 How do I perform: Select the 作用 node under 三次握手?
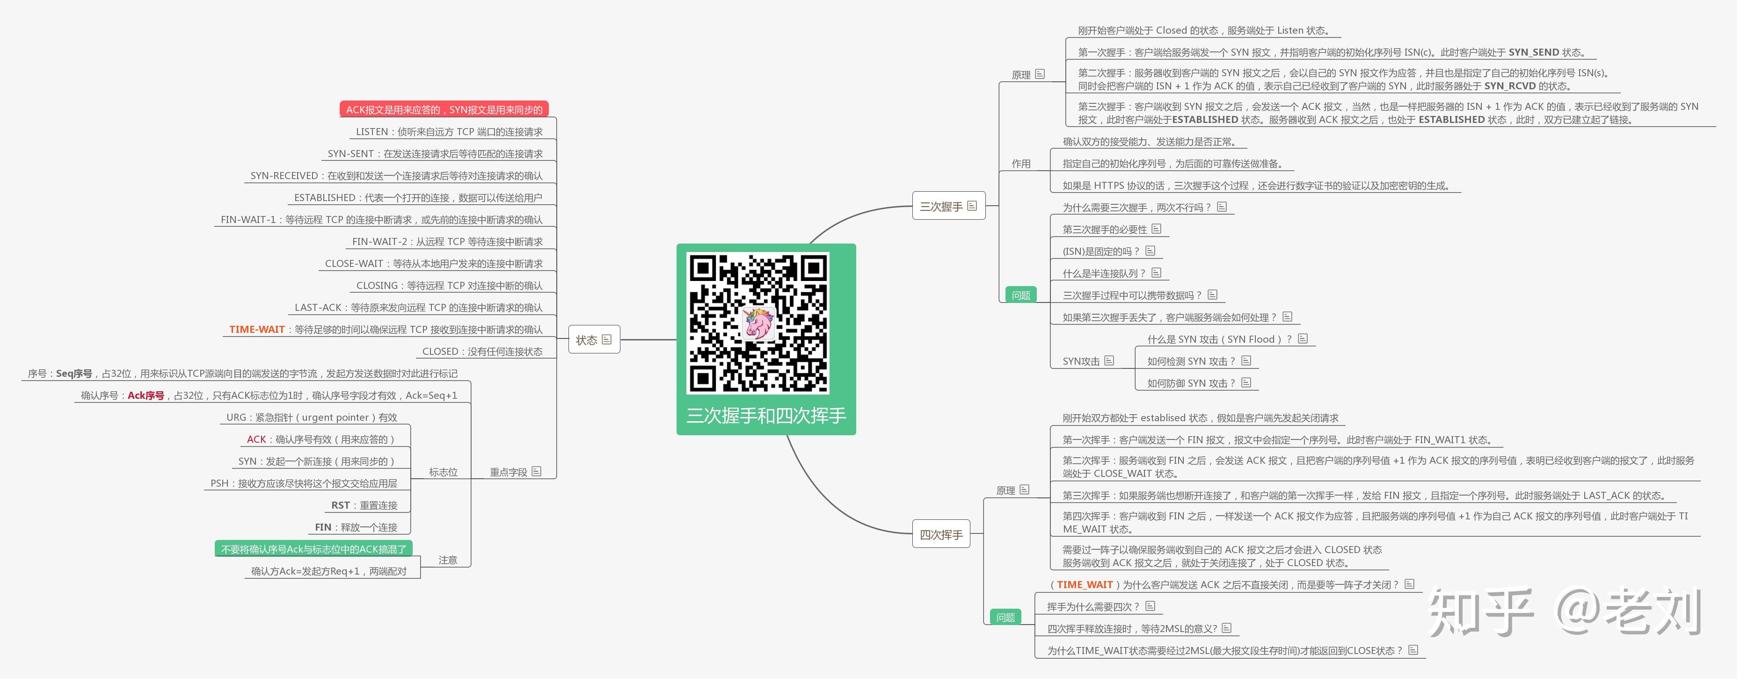click(1022, 164)
